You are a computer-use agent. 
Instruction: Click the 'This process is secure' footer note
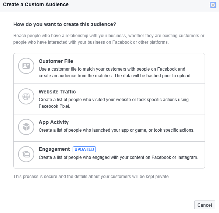coord(91,177)
